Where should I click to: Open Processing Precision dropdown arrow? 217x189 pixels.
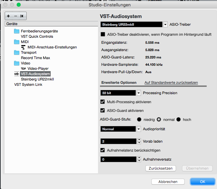(139, 93)
